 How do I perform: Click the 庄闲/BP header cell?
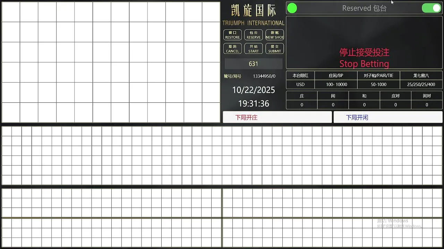point(336,75)
